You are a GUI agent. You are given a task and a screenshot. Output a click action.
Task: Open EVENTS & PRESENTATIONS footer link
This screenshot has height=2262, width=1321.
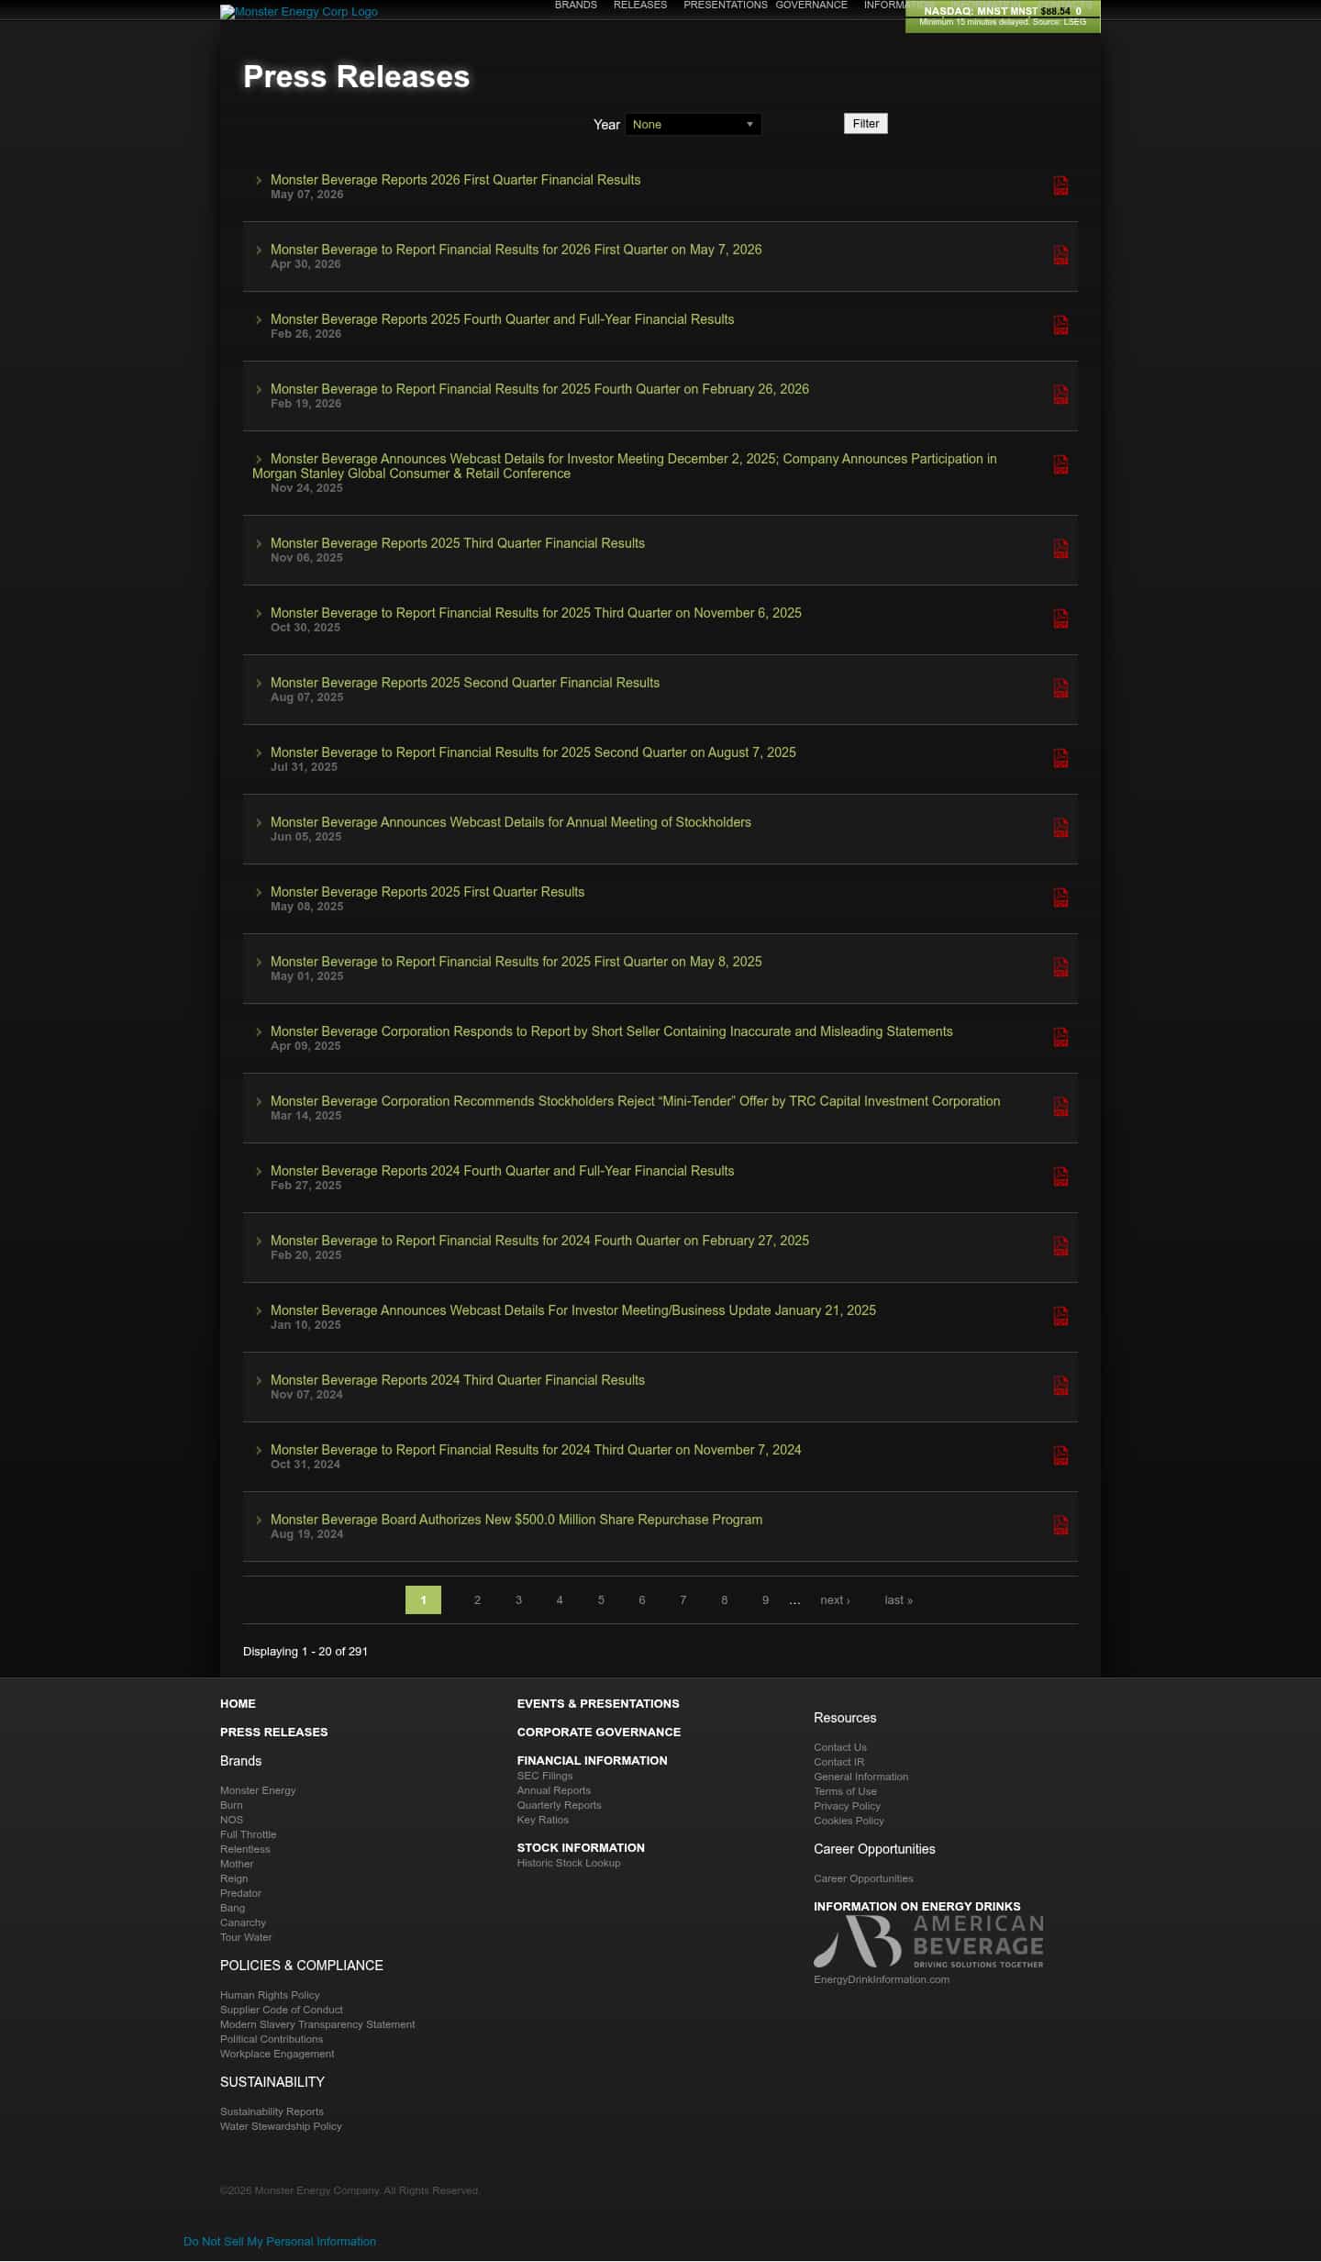(598, 1703)
